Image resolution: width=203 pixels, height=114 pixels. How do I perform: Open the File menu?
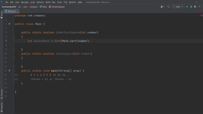pyautogui.click(x=7, y=2)
